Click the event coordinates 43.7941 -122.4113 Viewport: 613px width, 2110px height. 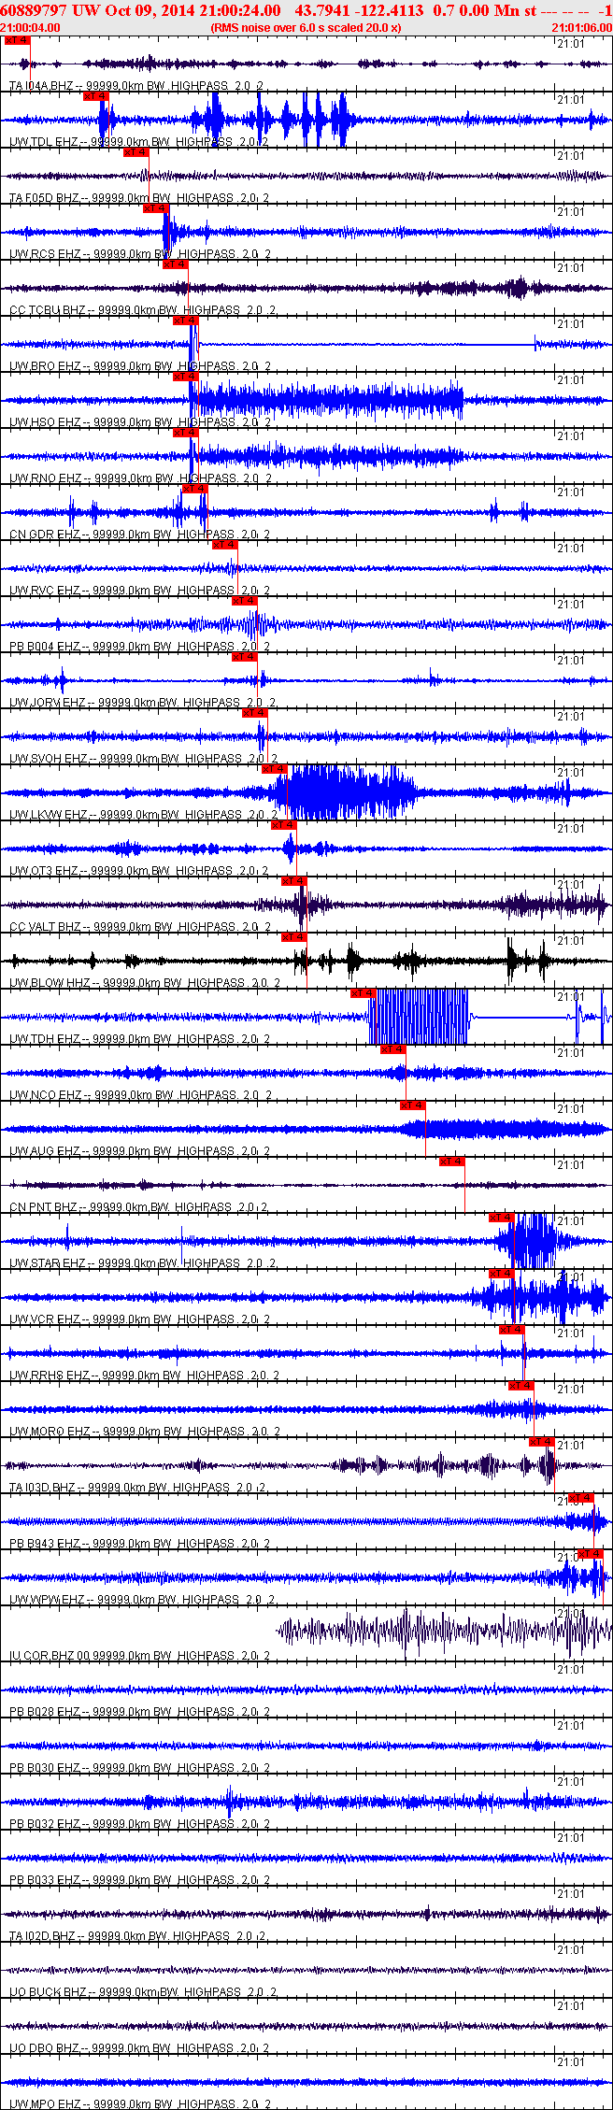359,10
